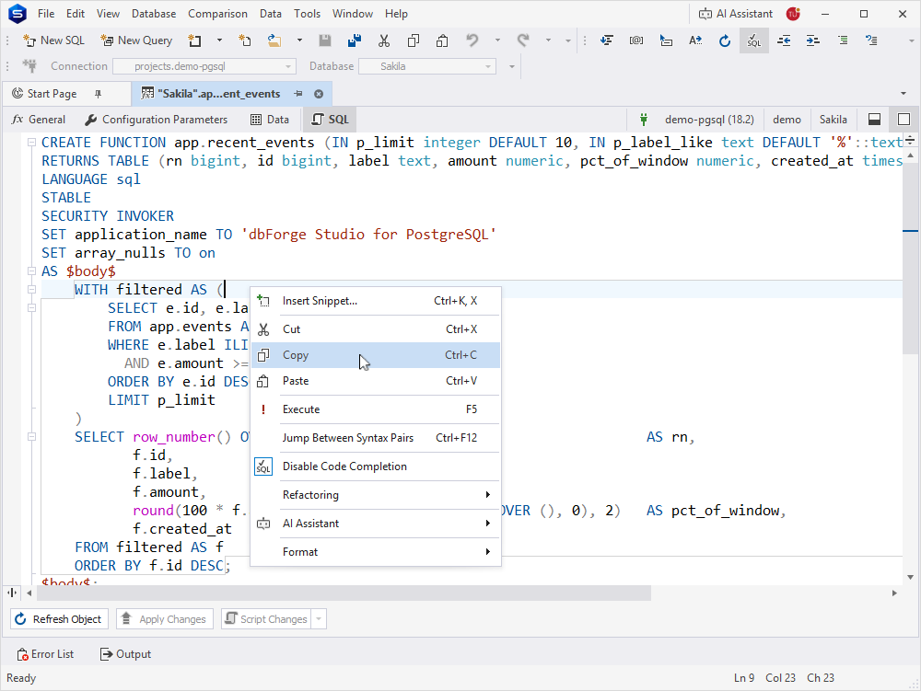Toggle the SQL code completion toolbar icon

tap(754, 40)
